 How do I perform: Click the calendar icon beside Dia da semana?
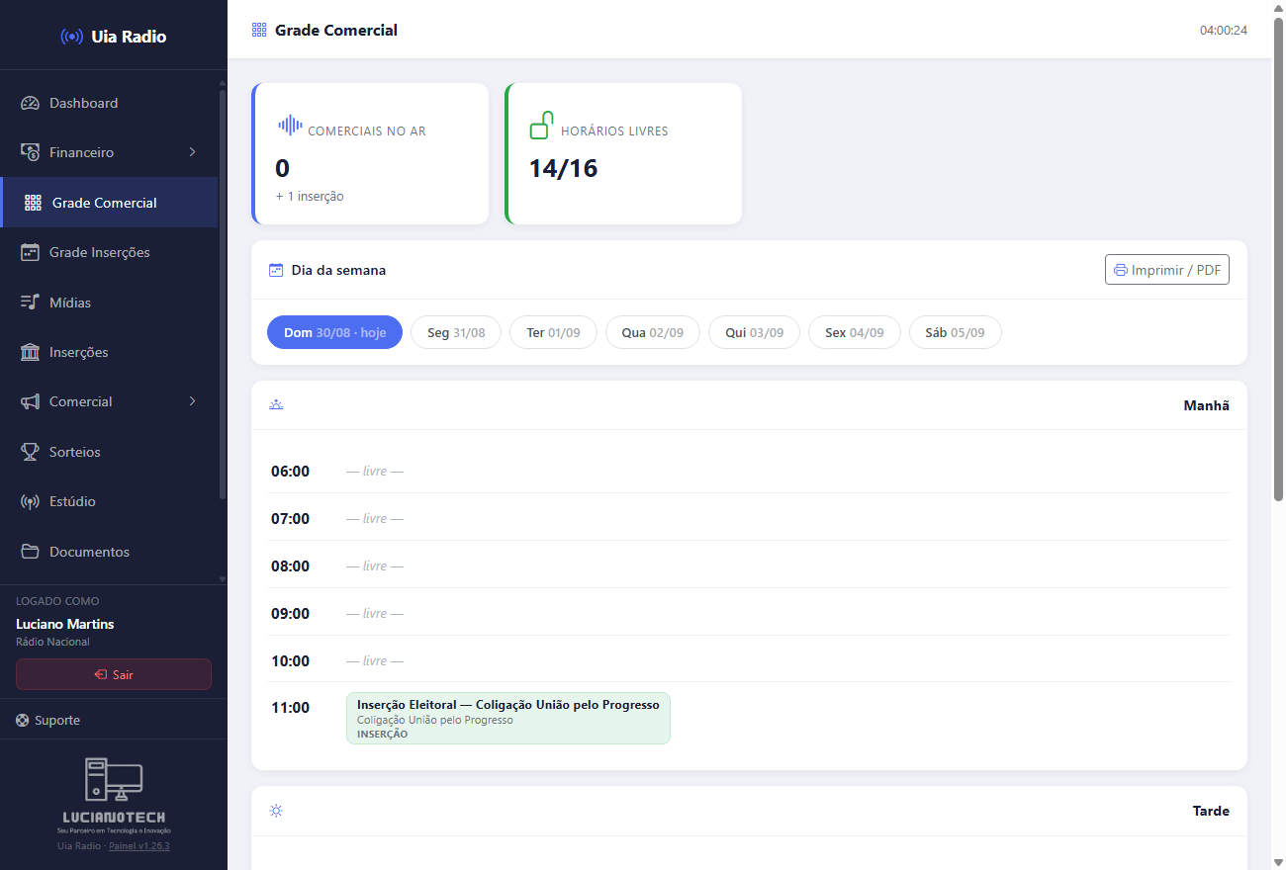click(276, 270)
